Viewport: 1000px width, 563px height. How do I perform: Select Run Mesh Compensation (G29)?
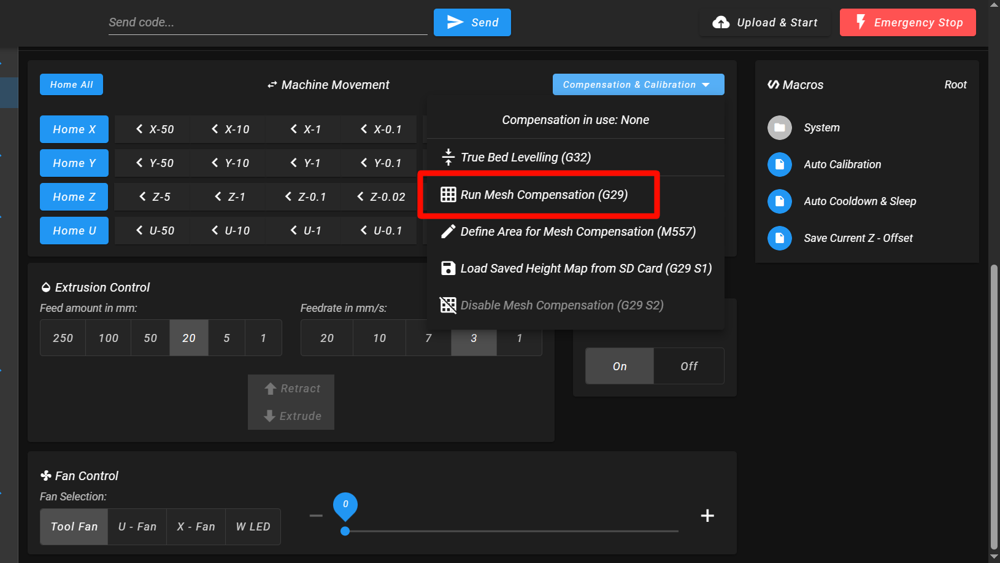575,195
